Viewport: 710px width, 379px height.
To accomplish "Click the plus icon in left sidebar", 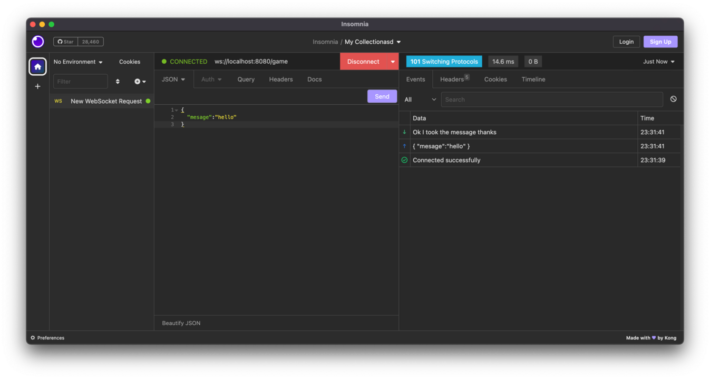I will [x=37, y=86].
